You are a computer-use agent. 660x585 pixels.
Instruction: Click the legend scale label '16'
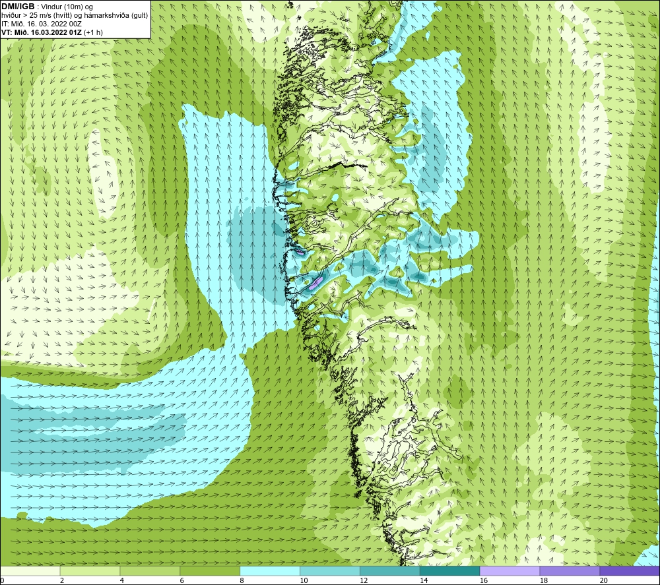[x=484, y=581]
